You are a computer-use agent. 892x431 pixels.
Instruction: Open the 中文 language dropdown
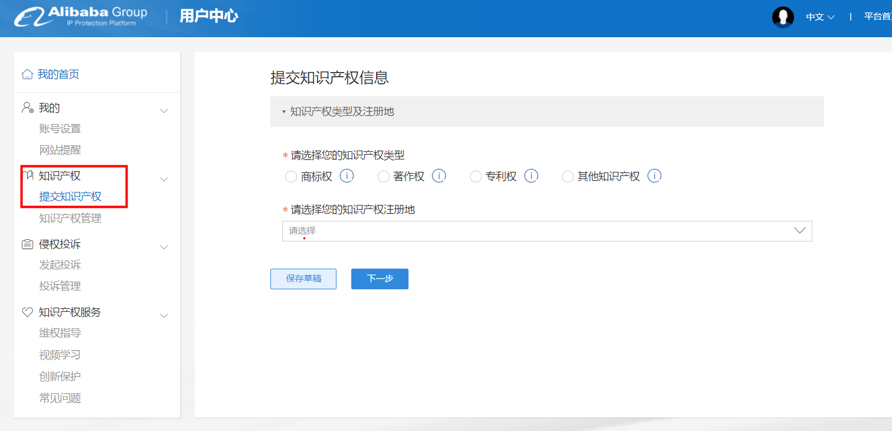tap(820, 17)
